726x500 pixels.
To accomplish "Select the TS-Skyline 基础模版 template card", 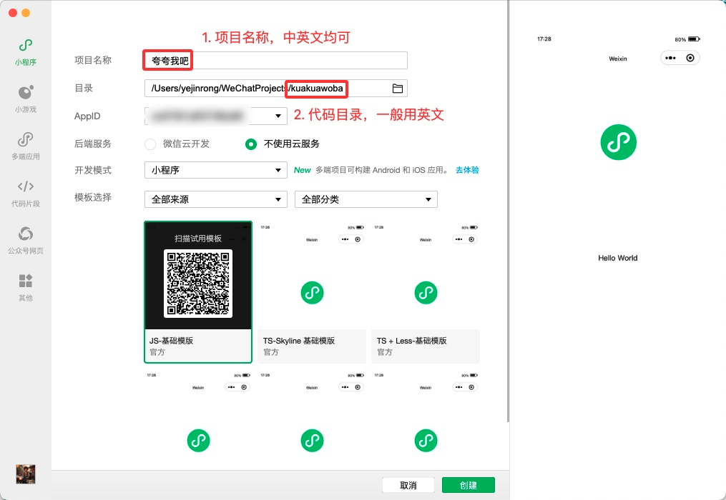I will (x=312, y=292).
